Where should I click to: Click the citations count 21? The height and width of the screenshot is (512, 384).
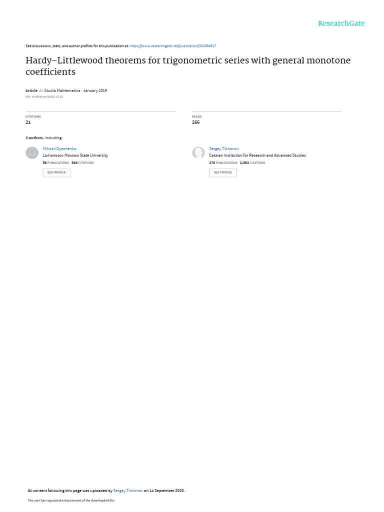(x=28, y=122)
